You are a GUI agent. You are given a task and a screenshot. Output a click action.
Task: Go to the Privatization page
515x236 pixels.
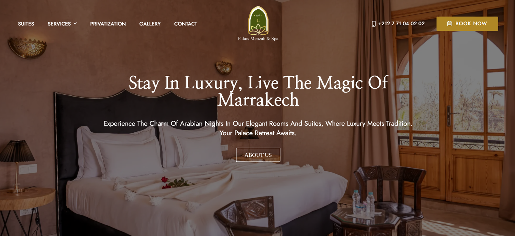[108, 24]
